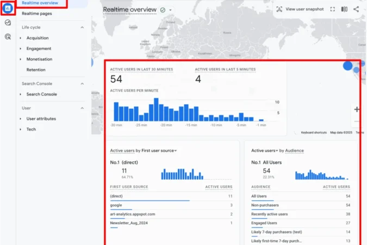Image resolution: width=367 pixels, height=245 pixels.
Task: Zoom in on the map
Action: click(x=357, y=109)
